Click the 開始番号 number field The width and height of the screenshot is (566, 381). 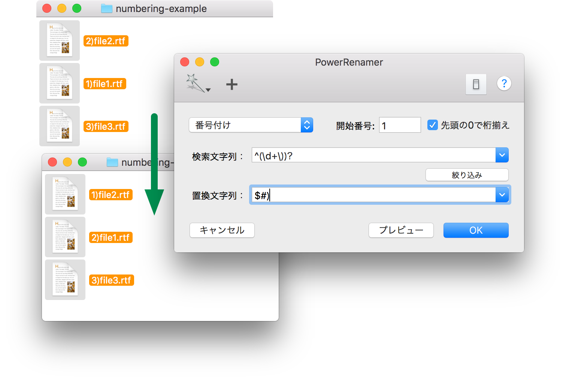400,125
